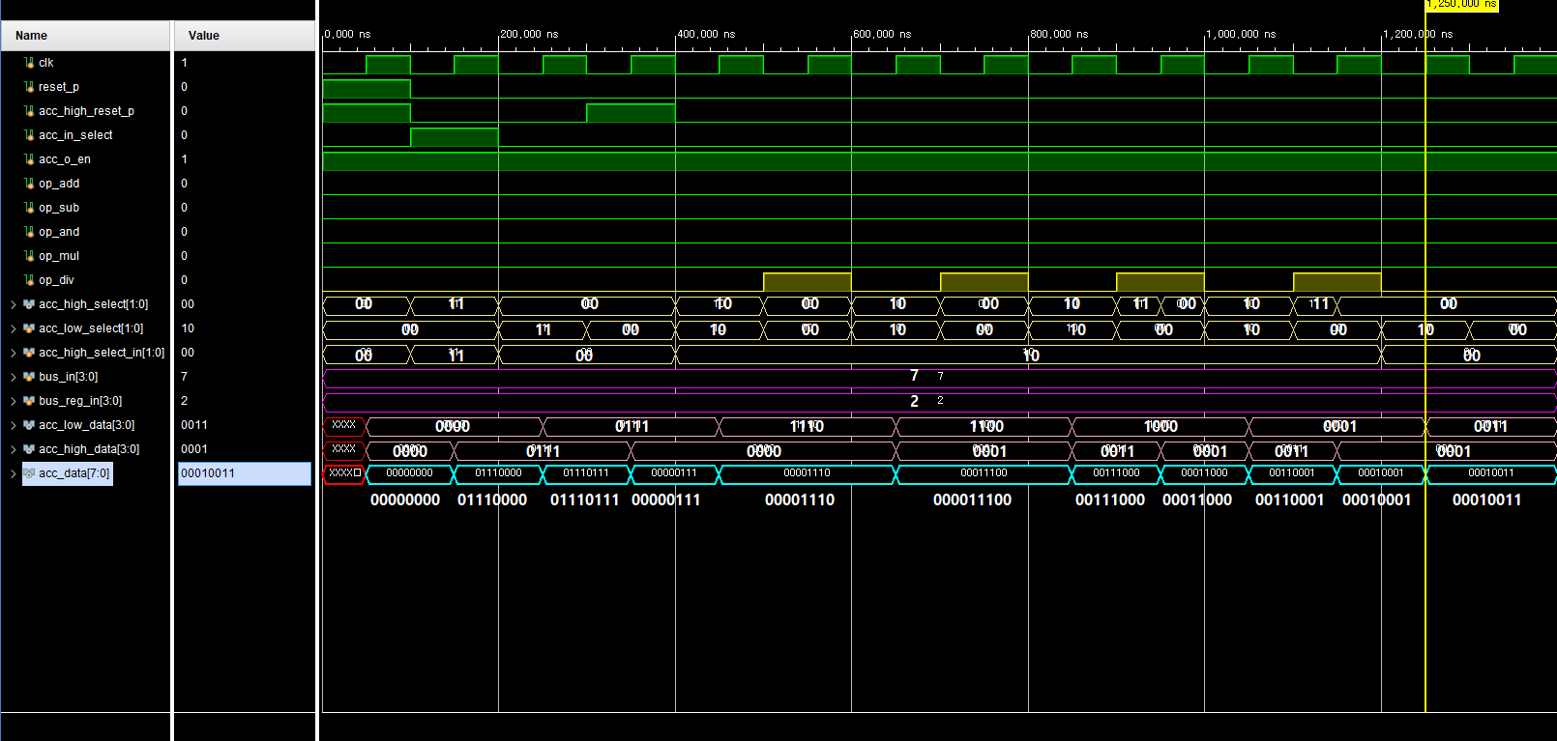Click the acc_high_select bus icon
Screen dimensions: 1557x741
click(29, 304)
